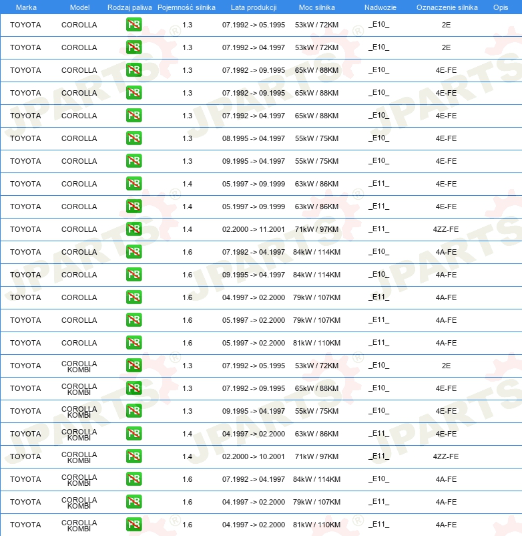Click fuel icon for Corolla Kombi 84kW / 114KM row
Viewport: 522px width, 536px height.
tap(134, 479)
